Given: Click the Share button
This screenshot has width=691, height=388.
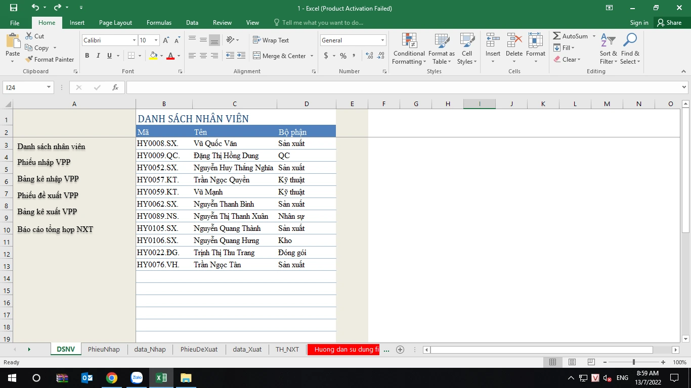Looking at the screenshot, I should pyautogui.click(x=669, y=22).
